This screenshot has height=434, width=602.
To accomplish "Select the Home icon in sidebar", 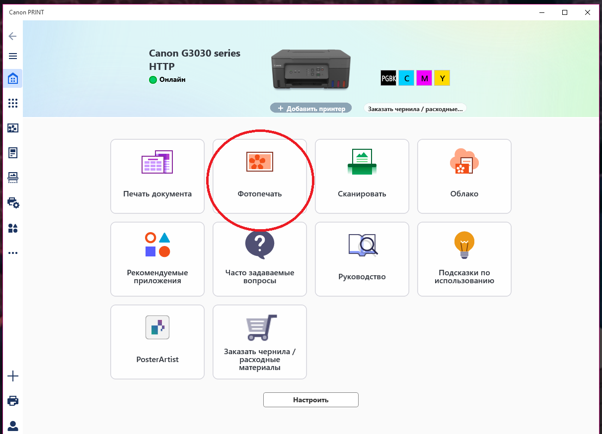I will tap(13, 78).
